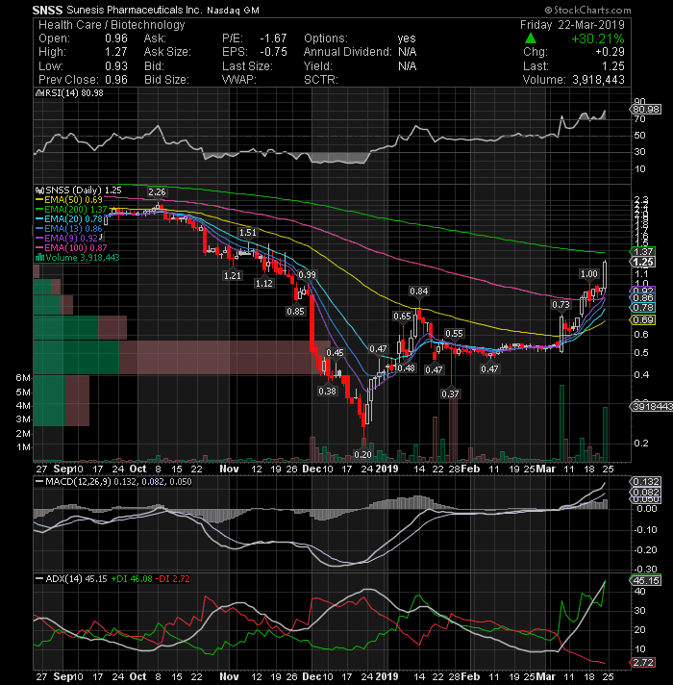This screenshot has width=673, height=685.
Task: Click the volume bars icon in the legend
Action: tap(39, 257)
